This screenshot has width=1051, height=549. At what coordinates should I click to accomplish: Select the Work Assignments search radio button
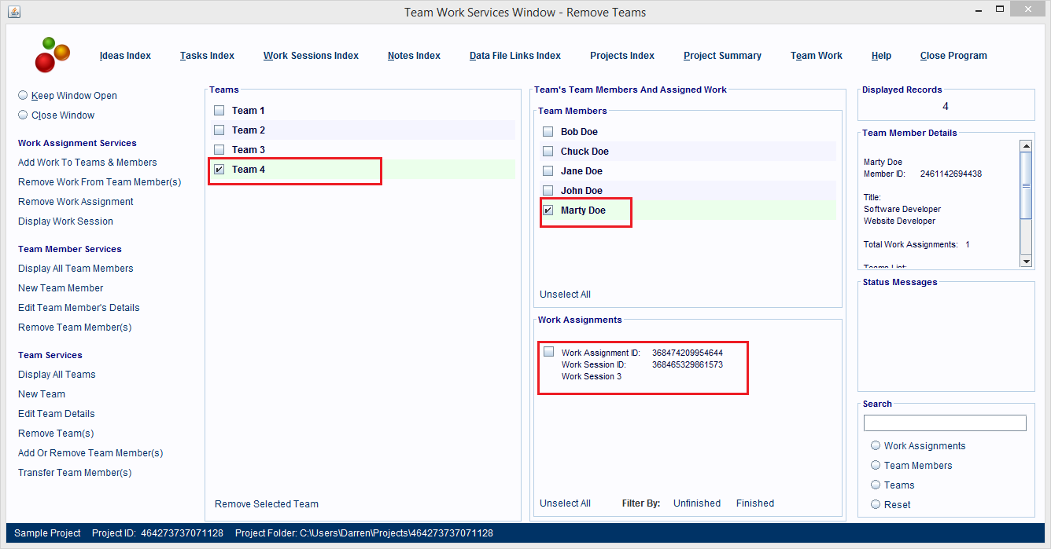pos(876,445)
